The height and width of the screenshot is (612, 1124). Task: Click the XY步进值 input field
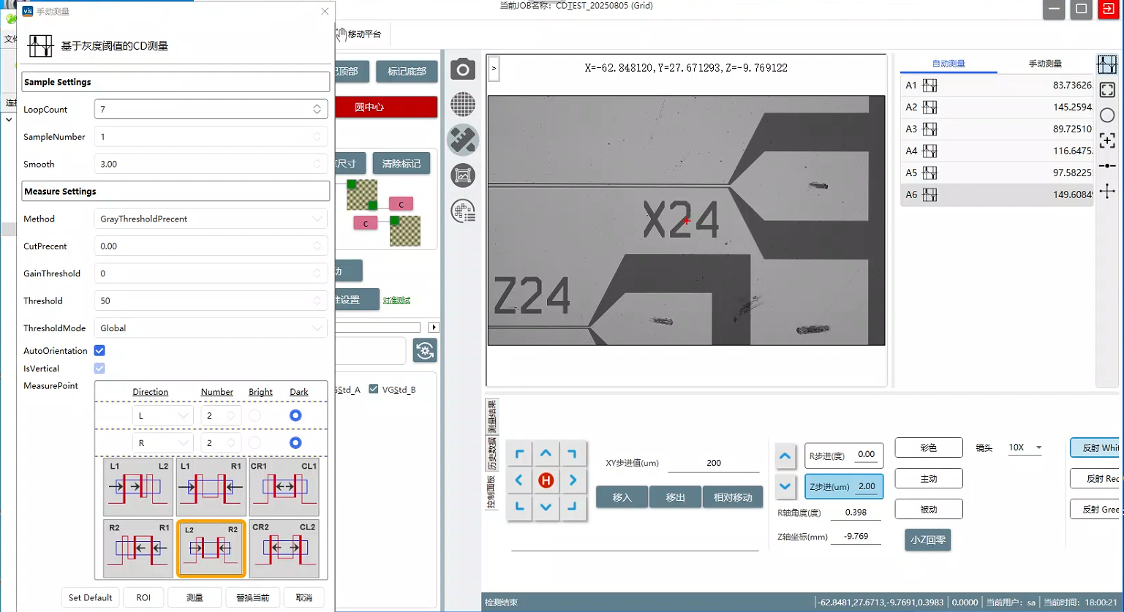(713, 463)
